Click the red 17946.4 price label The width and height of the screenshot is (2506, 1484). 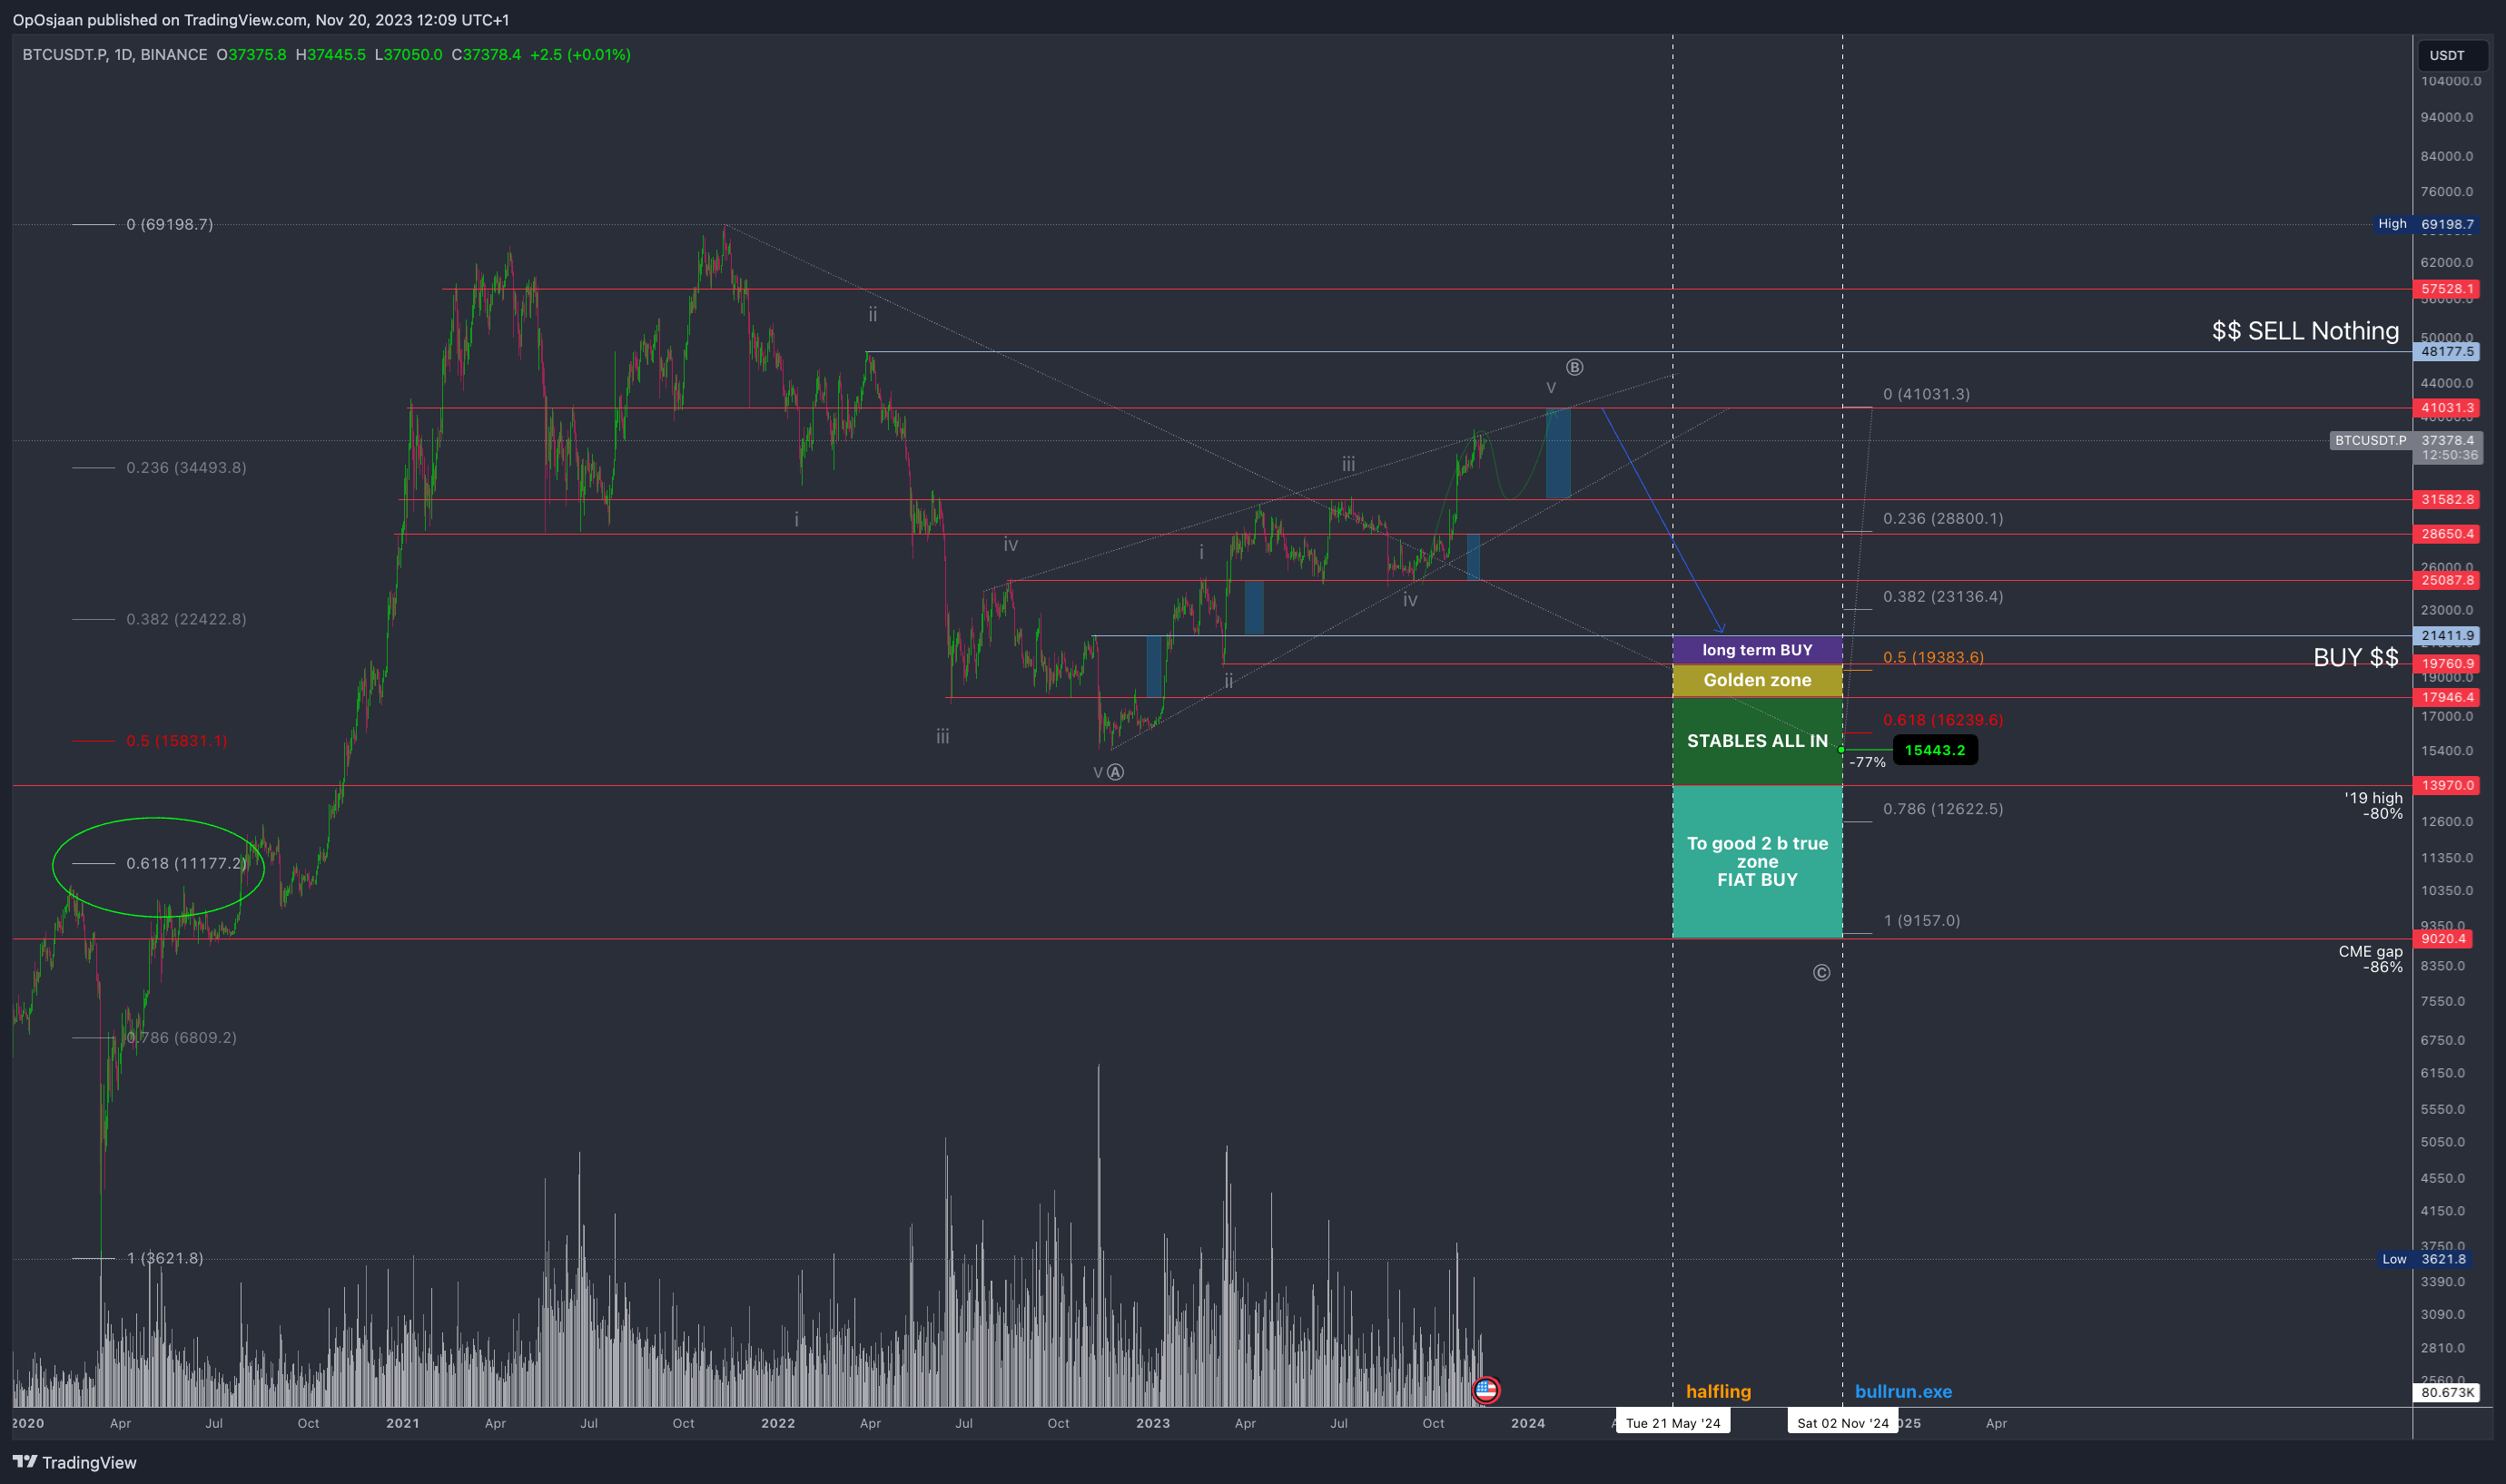(x=2447, y=697)
